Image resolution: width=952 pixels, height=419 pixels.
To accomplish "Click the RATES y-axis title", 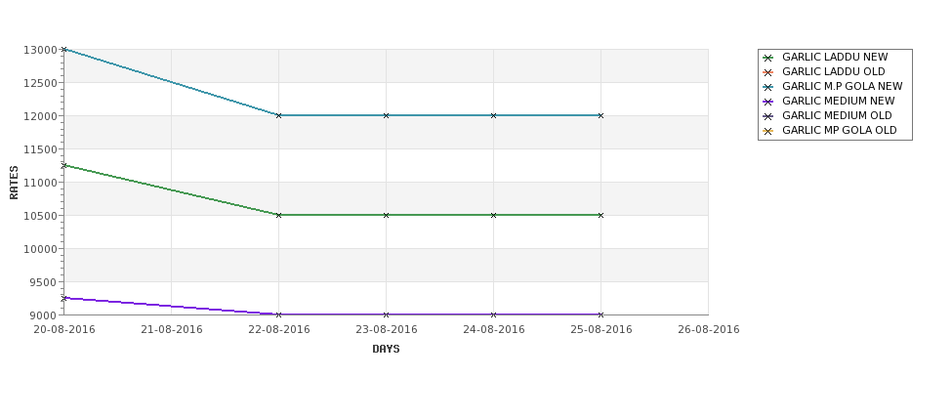I will (15, 182).
